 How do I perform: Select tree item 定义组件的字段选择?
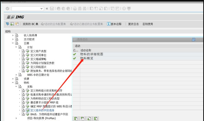click(42, 110)
